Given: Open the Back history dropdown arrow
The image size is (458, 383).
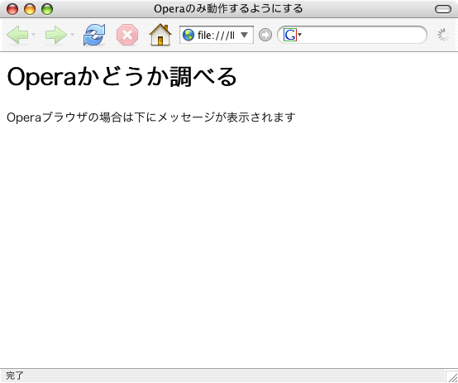Looking at the screenshot, I should pos(34,35).
